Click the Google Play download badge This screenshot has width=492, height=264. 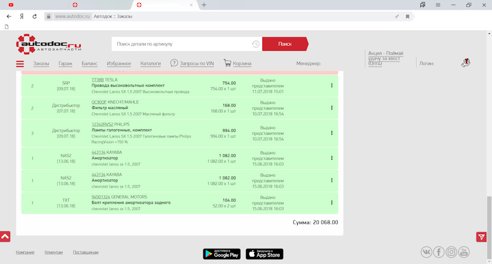coord(222,254)
